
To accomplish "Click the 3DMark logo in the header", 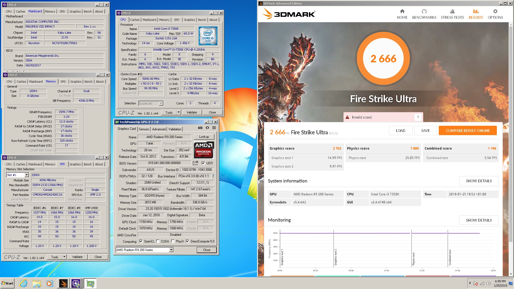I will 289,13.
